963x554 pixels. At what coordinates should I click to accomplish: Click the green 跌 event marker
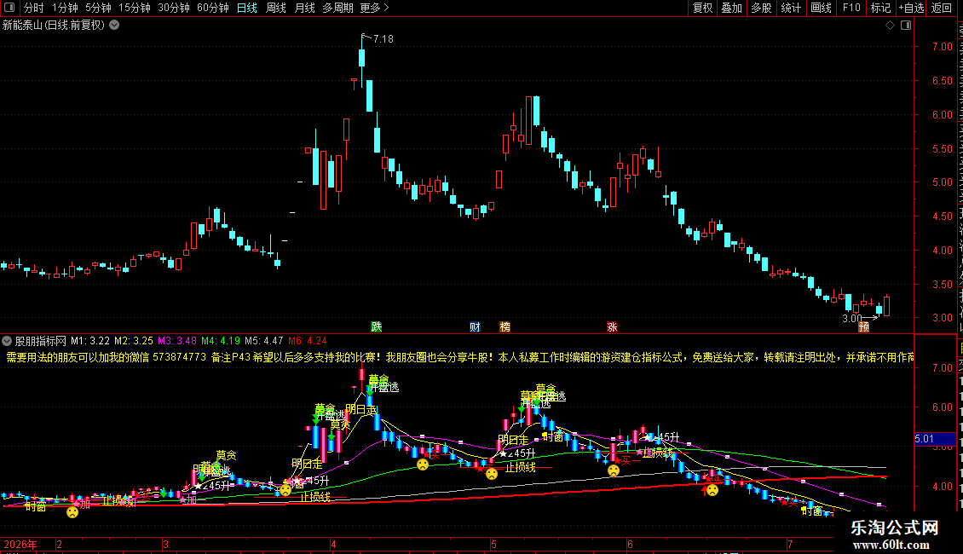tap(377, 326)
